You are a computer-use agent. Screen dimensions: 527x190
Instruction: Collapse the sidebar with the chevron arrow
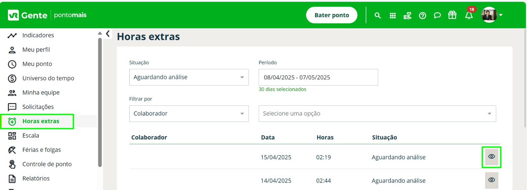(108, 34)
